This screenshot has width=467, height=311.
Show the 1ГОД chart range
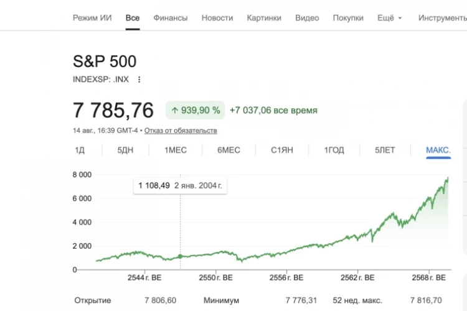click(x=334, y=150)
